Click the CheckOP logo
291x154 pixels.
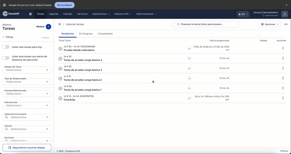click(x=11, y=14)
